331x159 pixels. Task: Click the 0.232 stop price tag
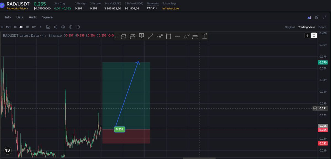(323, 143)
